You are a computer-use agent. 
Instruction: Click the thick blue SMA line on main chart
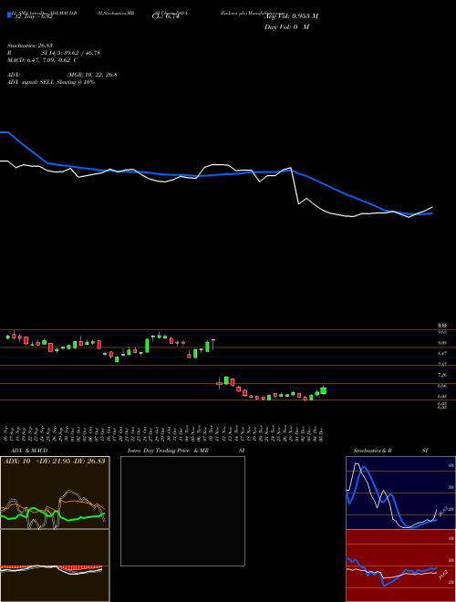(215, 175)
